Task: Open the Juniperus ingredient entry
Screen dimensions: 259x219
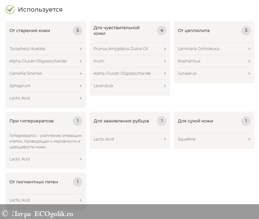Action: (187, 74)
